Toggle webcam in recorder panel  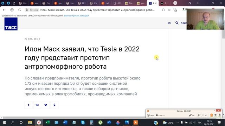[x=212, y=115]
